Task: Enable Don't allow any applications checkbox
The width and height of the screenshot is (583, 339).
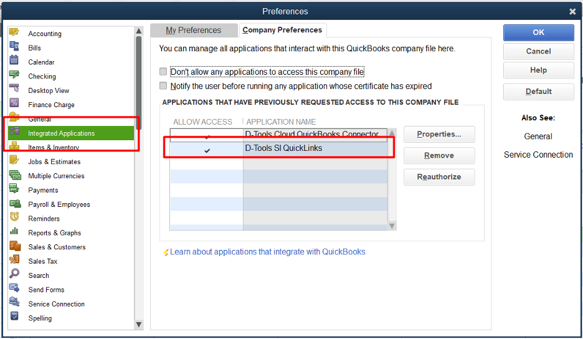Action: click(163, 72)
